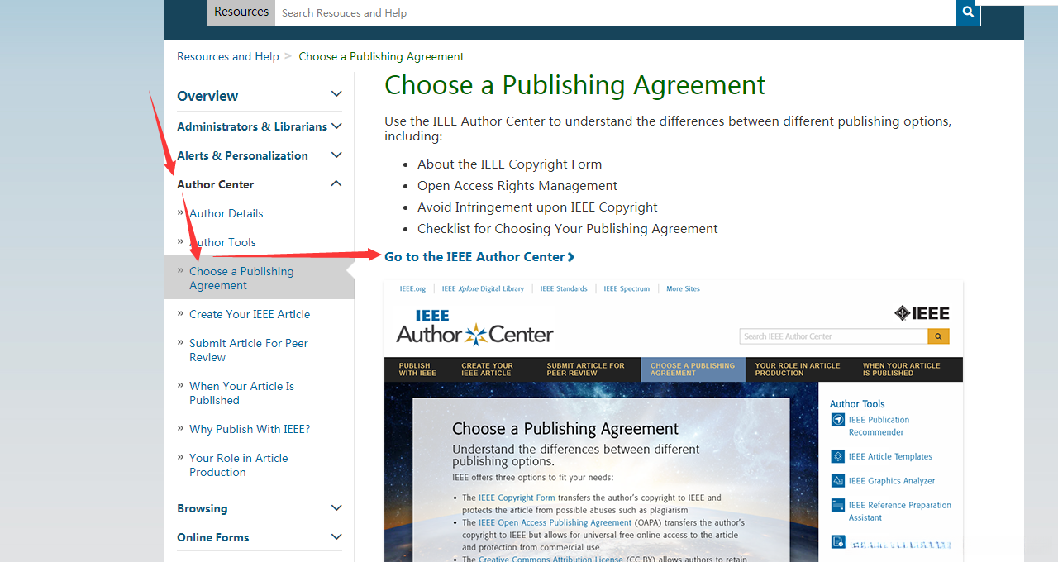Select Choose a Publishing Agreement nav tab
Image resolution: width=1058 pixels, height=562 pixels.
(x=693, y=369)
